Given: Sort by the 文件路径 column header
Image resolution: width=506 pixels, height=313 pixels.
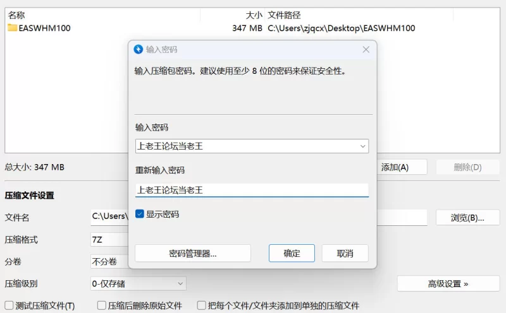Looking at the screenshot, I should [359, 15].
